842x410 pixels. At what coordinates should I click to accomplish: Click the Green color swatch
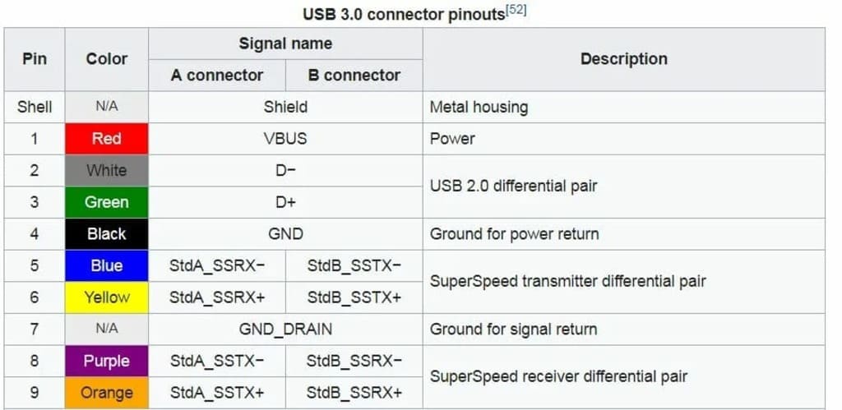(x=107, y=202)
